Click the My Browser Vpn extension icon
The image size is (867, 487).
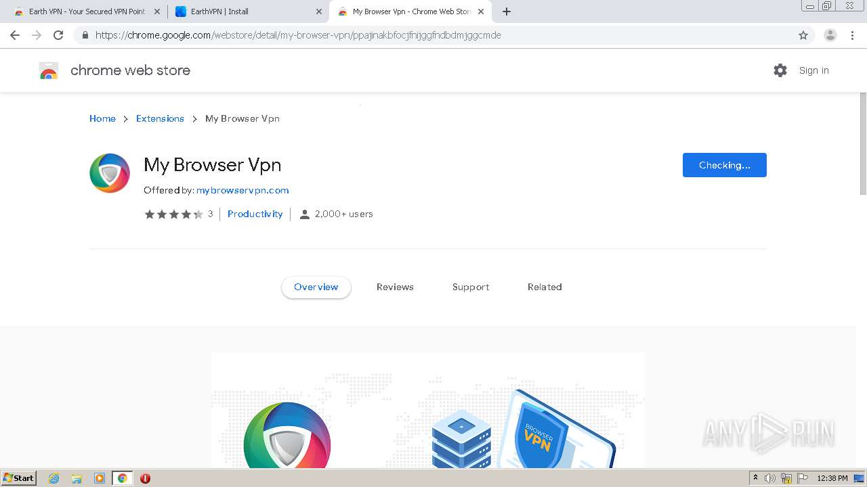pos(110,173)
